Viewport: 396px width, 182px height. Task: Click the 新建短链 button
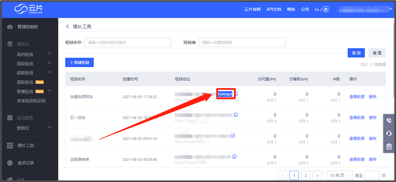(79, 62)
